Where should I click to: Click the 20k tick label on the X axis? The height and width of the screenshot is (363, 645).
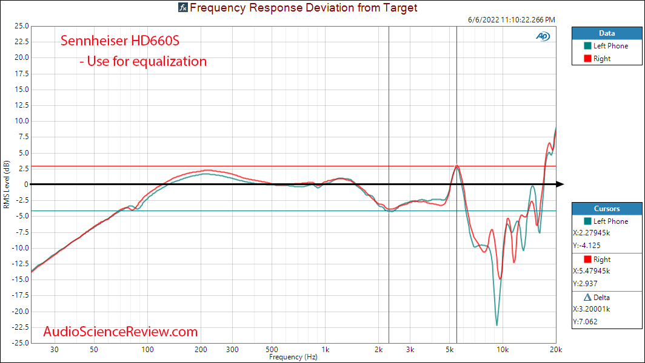point(556,350)
